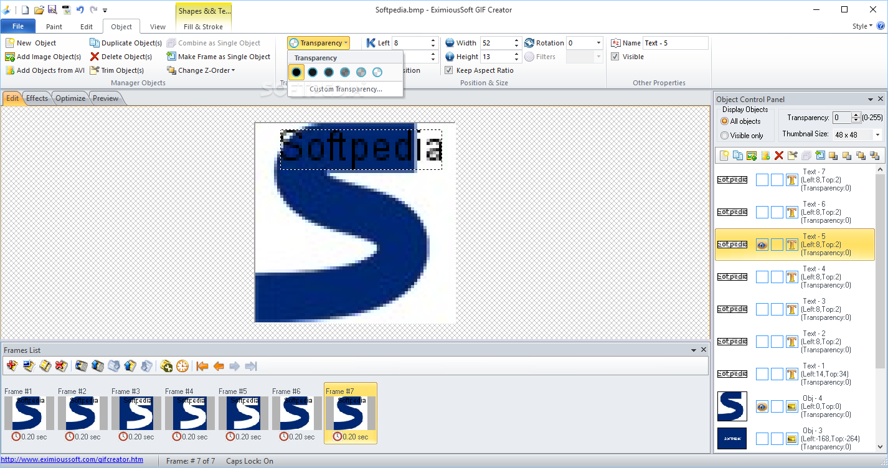Toggle visibility box of Text - 7 object

(x=762, y=180)
